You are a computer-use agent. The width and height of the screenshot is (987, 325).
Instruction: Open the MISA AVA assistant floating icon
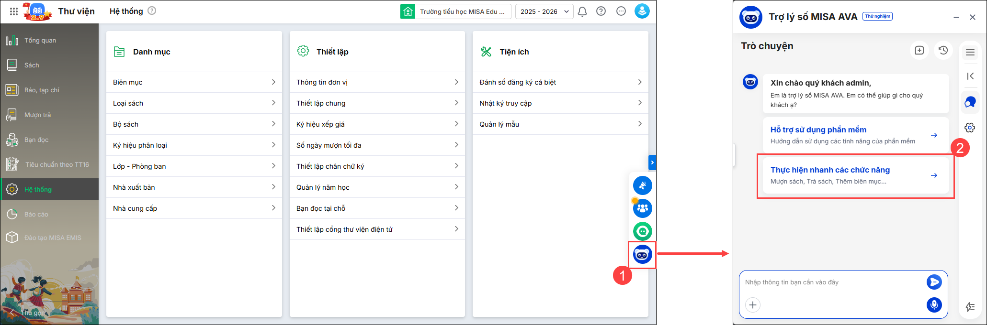coord(642,254)
